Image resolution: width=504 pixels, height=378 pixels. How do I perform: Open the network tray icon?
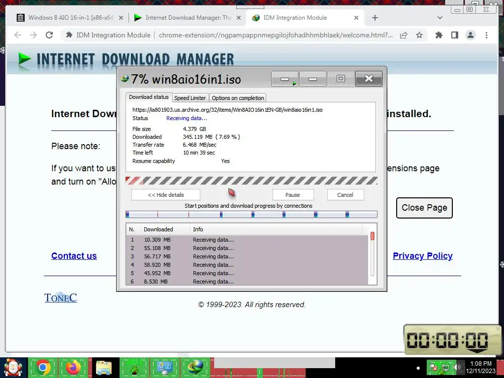445,367
